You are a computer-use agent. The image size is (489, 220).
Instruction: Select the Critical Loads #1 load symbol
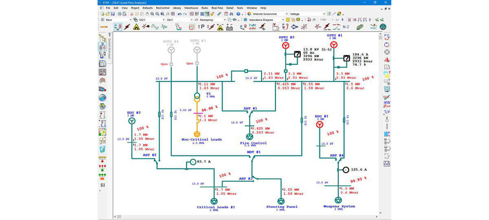[x=214, y=201]
